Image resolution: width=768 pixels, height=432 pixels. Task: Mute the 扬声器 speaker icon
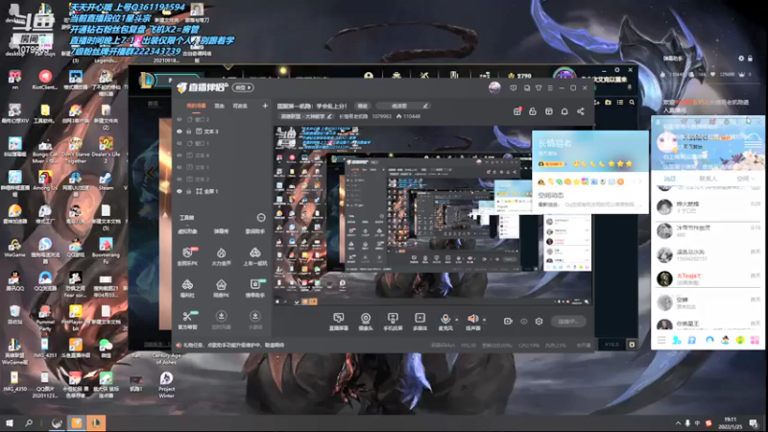[x=472, y=319]
